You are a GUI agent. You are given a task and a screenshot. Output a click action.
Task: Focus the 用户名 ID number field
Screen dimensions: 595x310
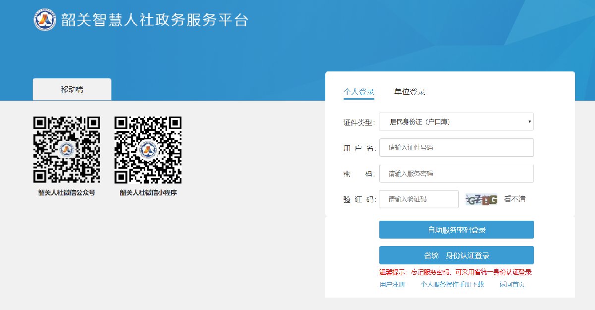(456, 147)
